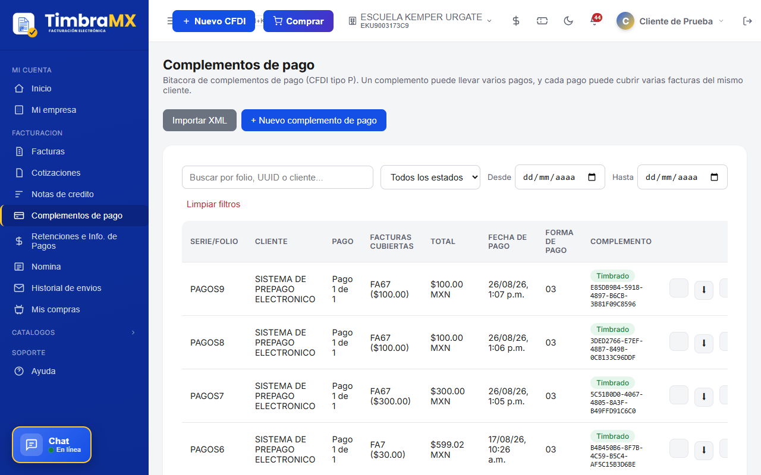Download the PAGOS7 complement
Screen dimensions: 761x475
tap(704, 397)
